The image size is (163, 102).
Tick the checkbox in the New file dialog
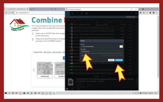point(81,56)
